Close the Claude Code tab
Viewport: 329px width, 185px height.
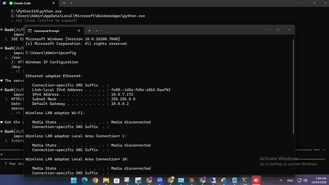point(54,3)
